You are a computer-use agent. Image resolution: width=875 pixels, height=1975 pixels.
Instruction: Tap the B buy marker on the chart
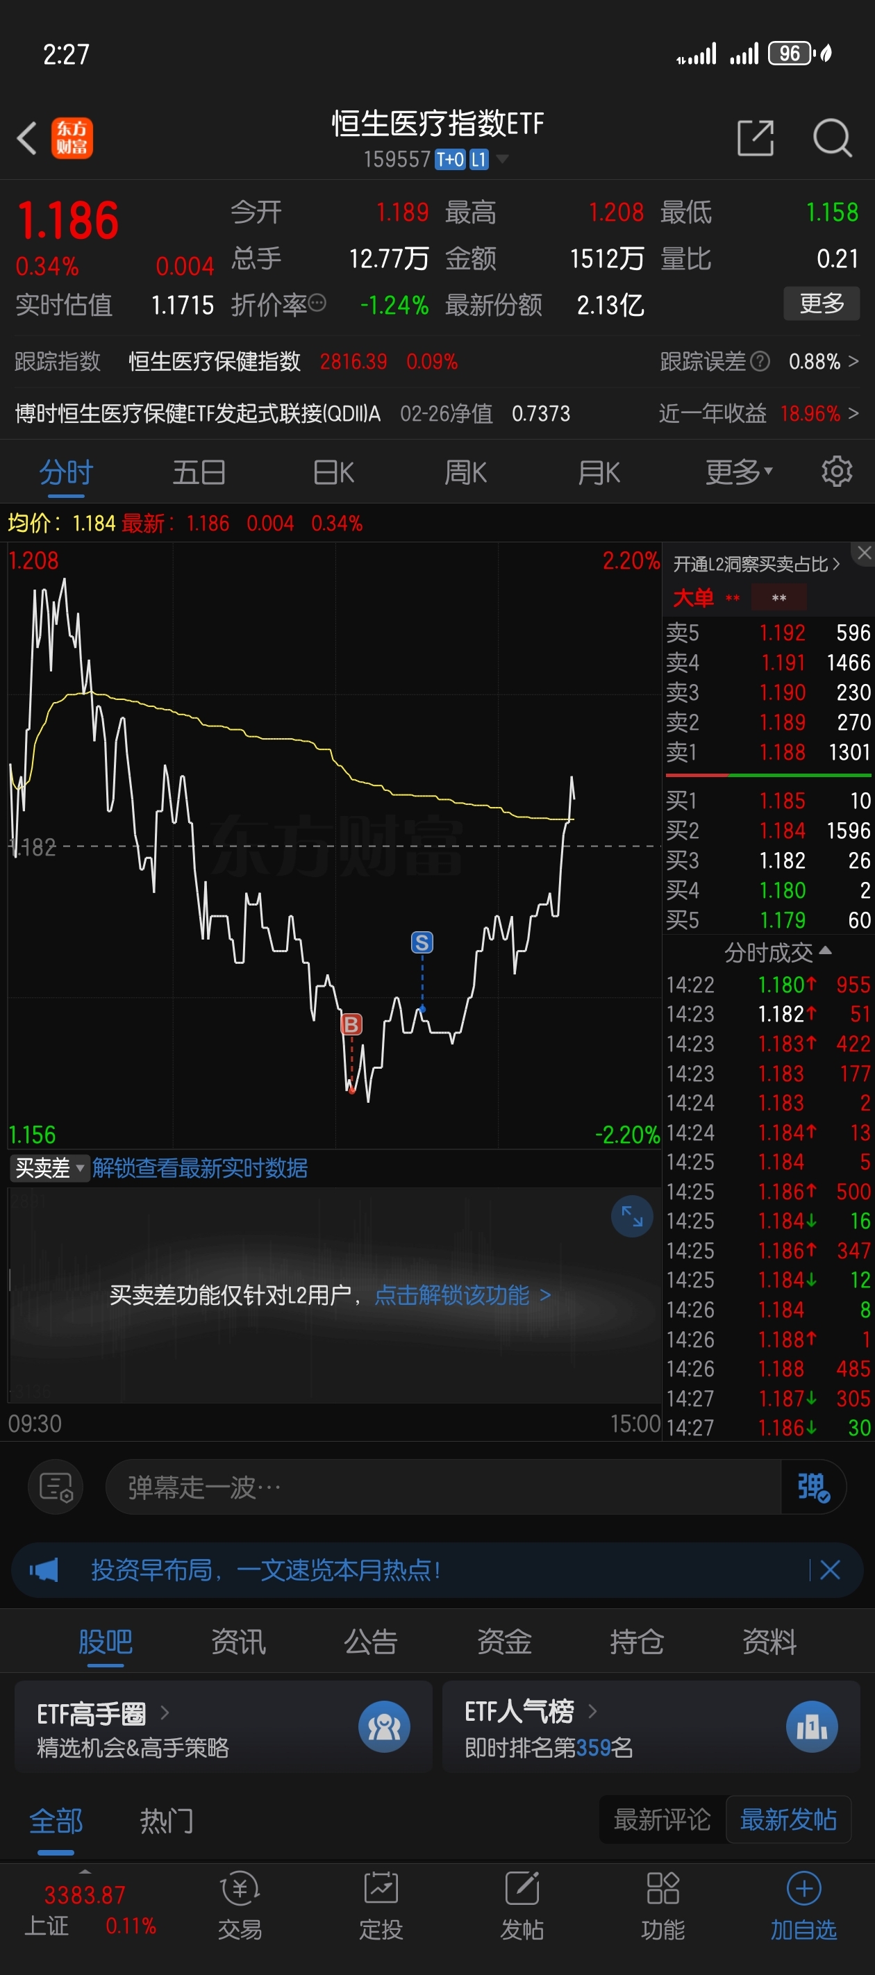pyautogui.click(x=351, y=1024)
